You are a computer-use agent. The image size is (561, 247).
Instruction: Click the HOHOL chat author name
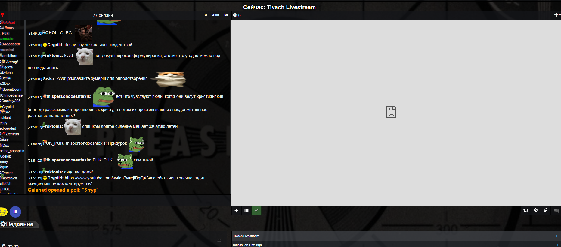pos(50,33)
